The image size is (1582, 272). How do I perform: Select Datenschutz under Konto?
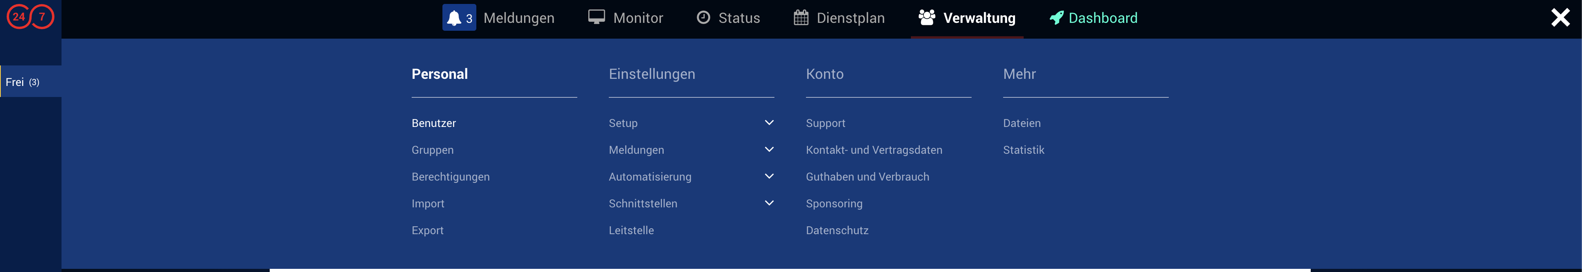pos(837,231)
